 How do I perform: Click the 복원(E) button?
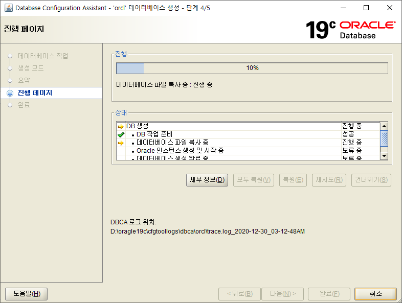pyautogui.click(x=293, y=180)
